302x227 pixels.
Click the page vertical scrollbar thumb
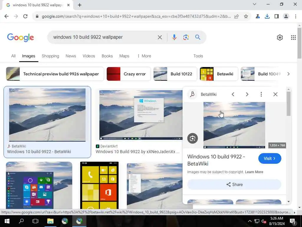(x=299, y=43)
